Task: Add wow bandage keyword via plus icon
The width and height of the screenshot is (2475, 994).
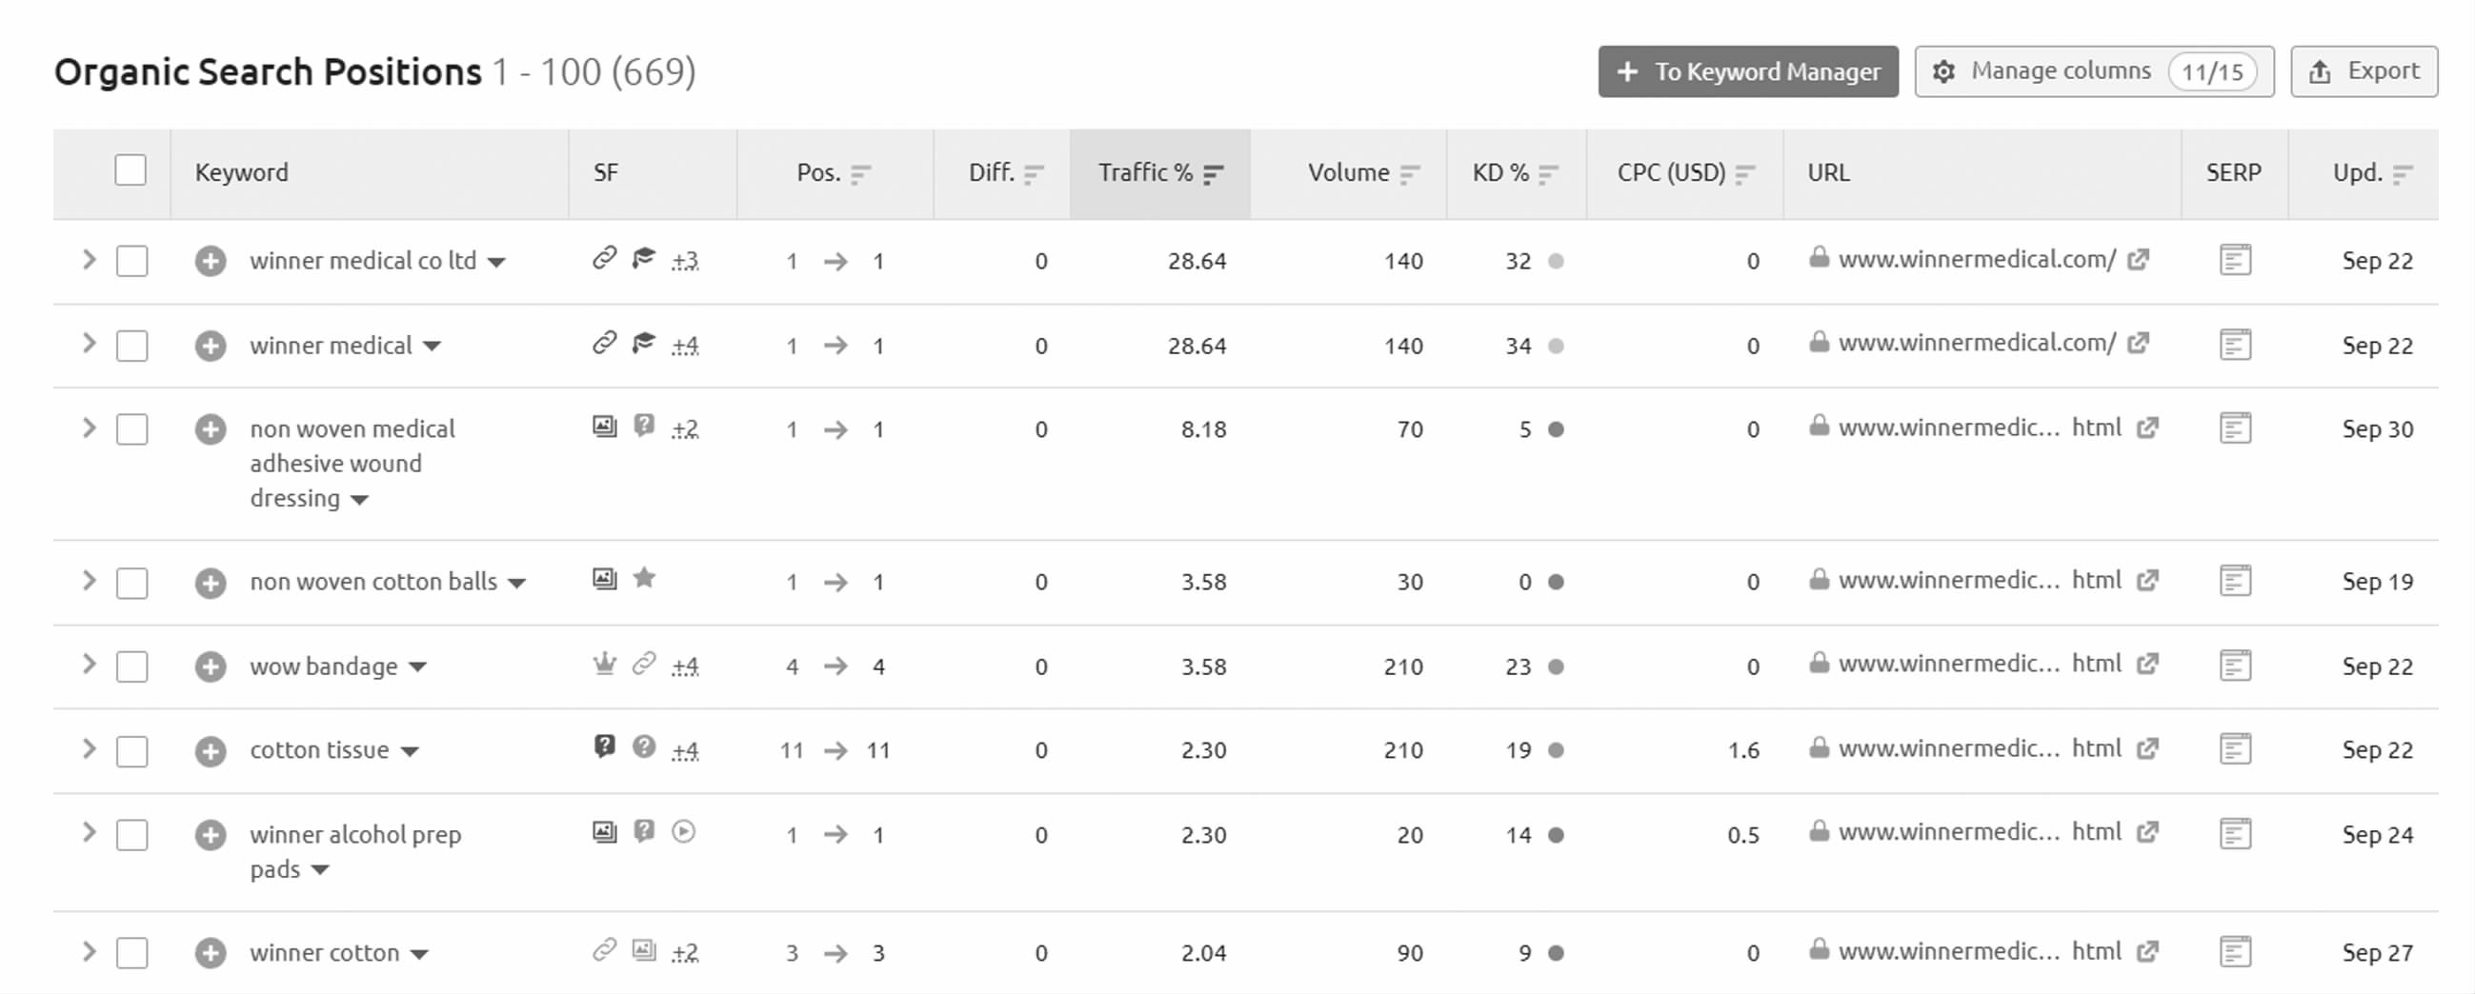Action: click(x=211, y=666)
